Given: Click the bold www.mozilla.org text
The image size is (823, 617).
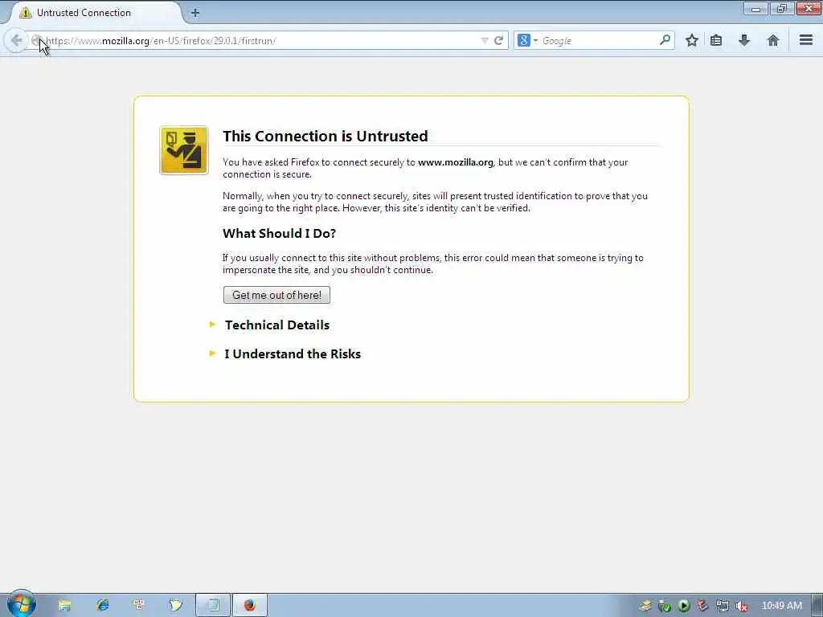Looking at the screenshot, I should click(x=456, y=162).
